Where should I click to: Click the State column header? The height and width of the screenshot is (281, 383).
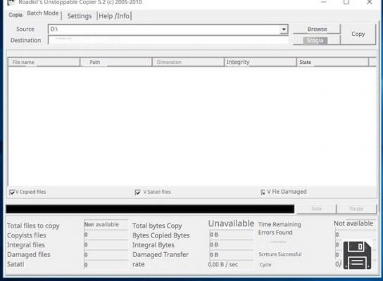click(332, 62)
